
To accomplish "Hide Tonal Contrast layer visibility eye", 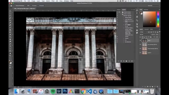I will click(x=140, y=49).
